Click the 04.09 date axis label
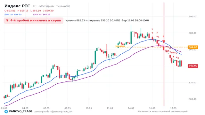Viewport: 205px width, 115px height. (25, 108)
